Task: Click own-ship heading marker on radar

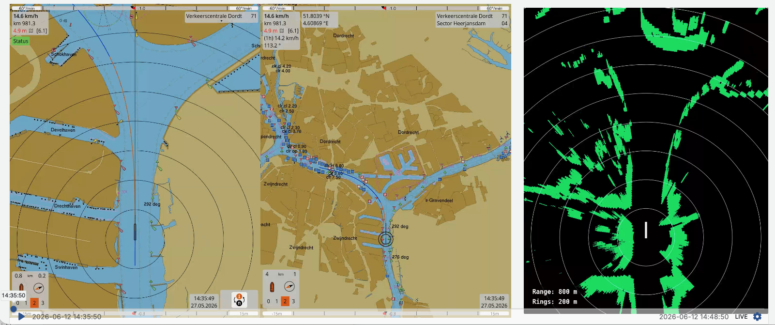Action: (646, 230)
